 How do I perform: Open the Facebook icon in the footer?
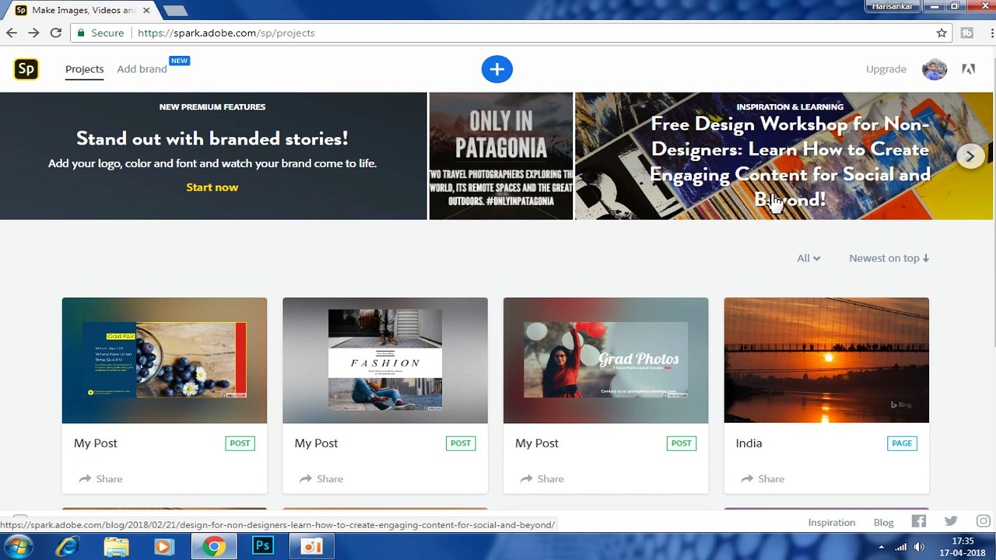pyautogui.click(x=919, y=522)
